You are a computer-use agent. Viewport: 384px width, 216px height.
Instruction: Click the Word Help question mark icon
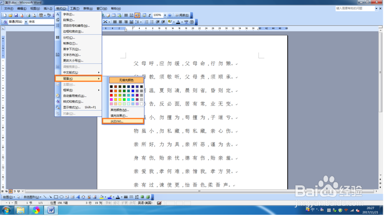click(x=170, y=15)
